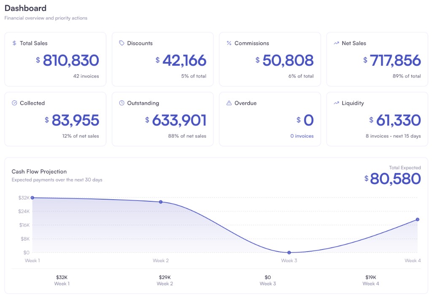Click the Week 4 data point on chart

(x=417, y=219)
